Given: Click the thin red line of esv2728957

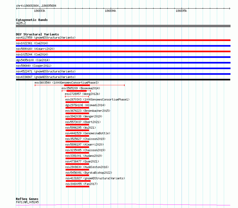Looking at the screenshot, I should click(x=77, y=96).
